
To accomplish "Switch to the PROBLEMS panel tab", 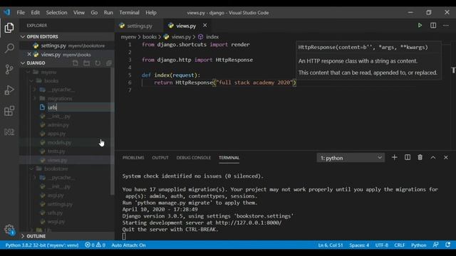I will 133,158.
